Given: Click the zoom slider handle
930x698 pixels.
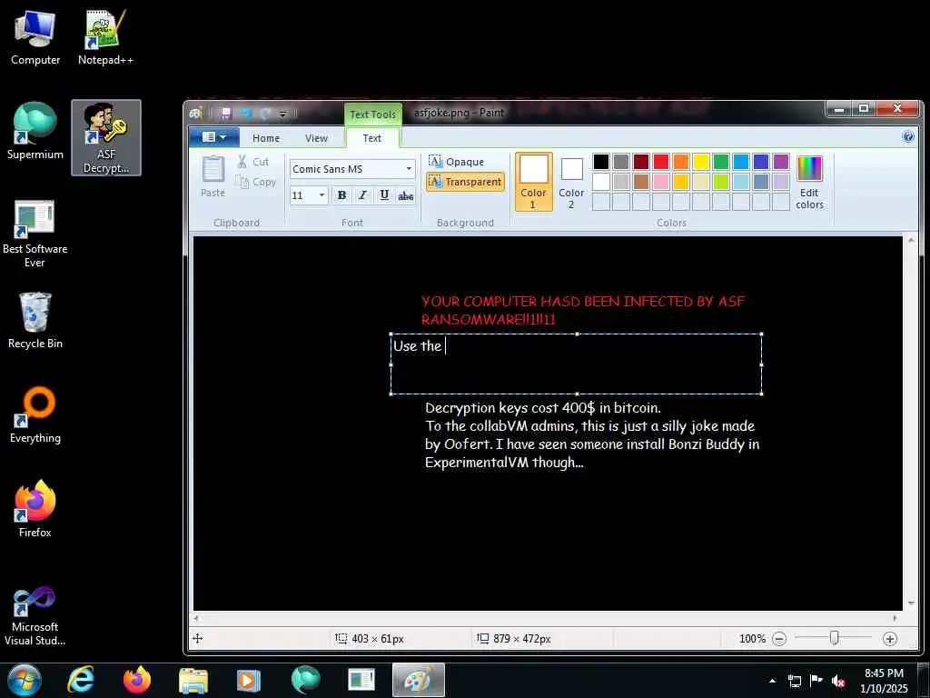Looking at the screenshot, I should 834,638.
